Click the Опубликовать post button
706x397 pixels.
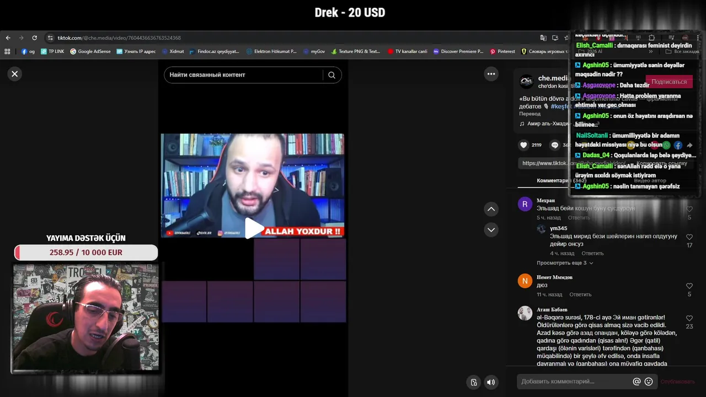[x=677, y=382]
